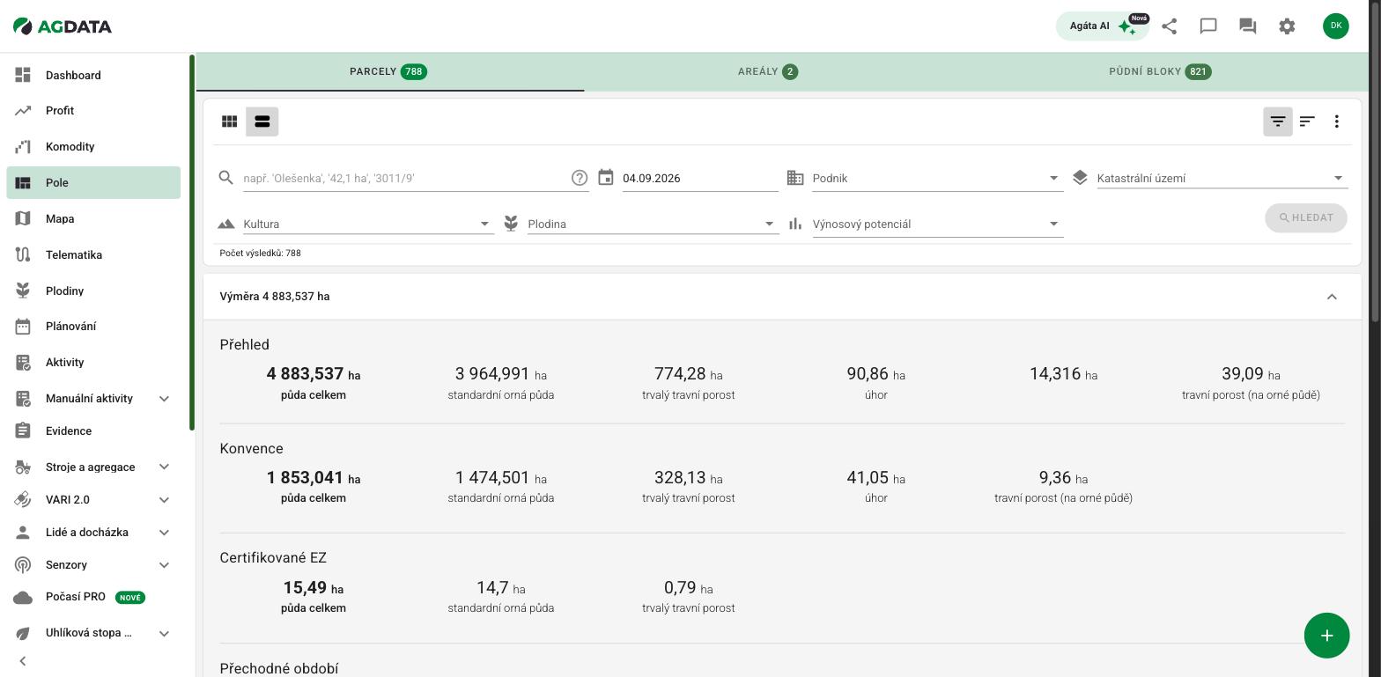Open the Plodina dropdown

click(x=654, y=224)
